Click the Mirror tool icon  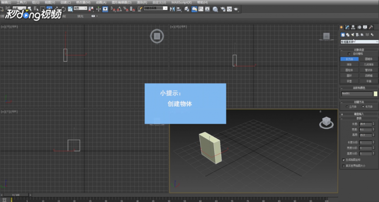pyautogui.click(x=172, y=9)
